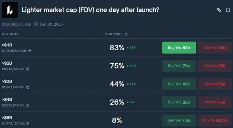Open rewards gift icon for >$4B
The width and height of the screenshot is (233, 128).
28,105
